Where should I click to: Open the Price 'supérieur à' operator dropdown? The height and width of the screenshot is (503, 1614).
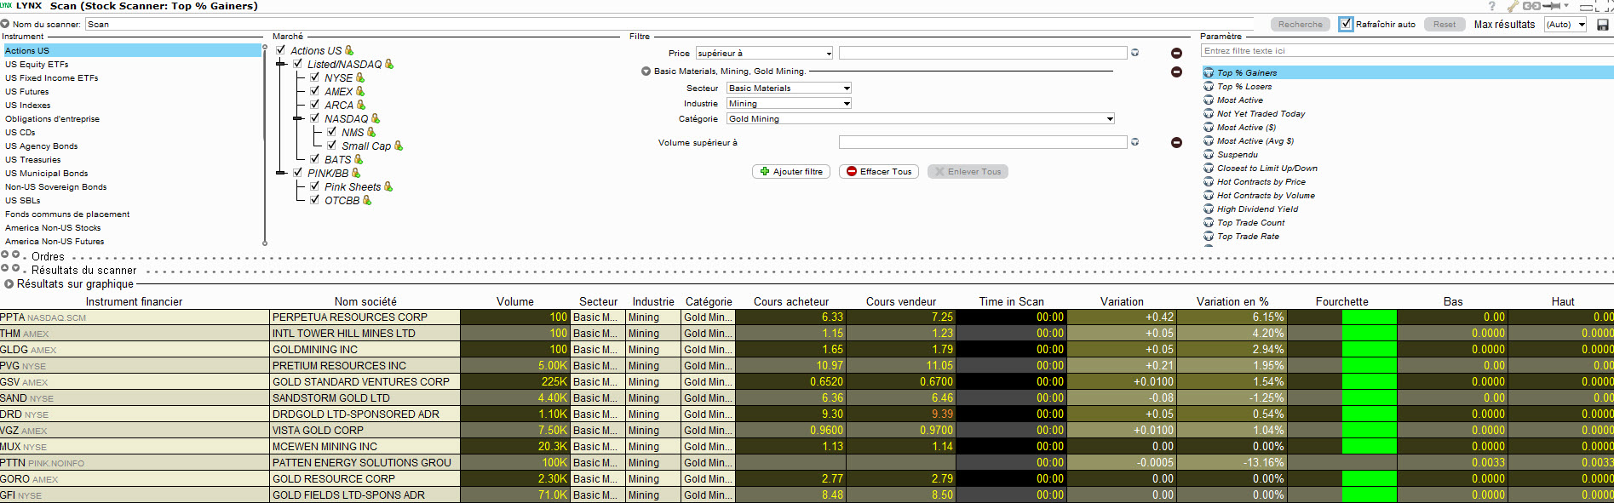[764, 53]
